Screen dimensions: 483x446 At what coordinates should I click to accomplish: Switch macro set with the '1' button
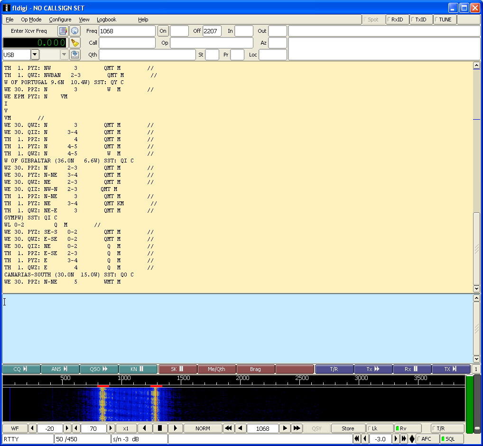point(476,369)
